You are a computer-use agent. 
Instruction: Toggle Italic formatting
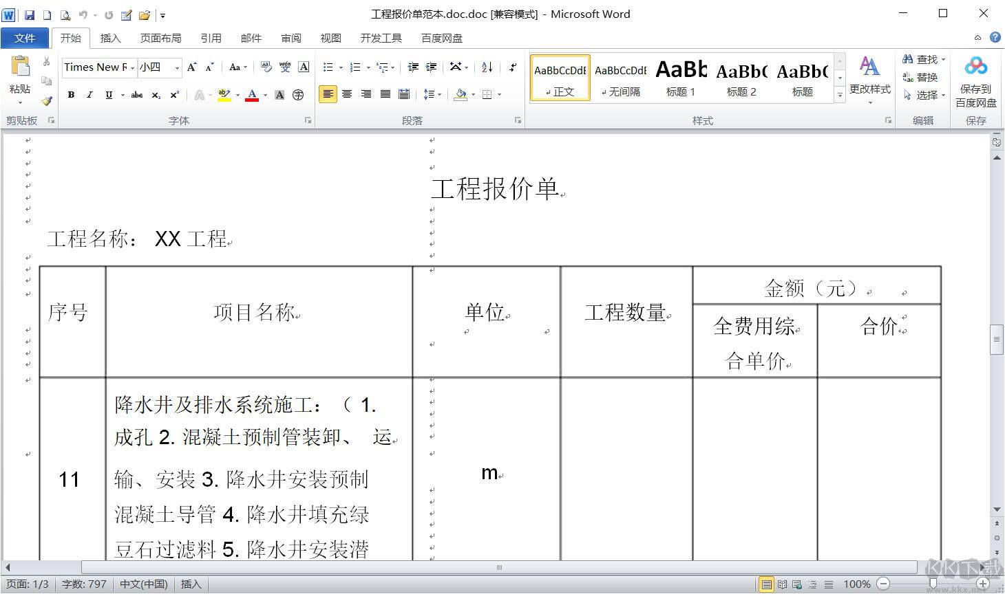(89, 95)
